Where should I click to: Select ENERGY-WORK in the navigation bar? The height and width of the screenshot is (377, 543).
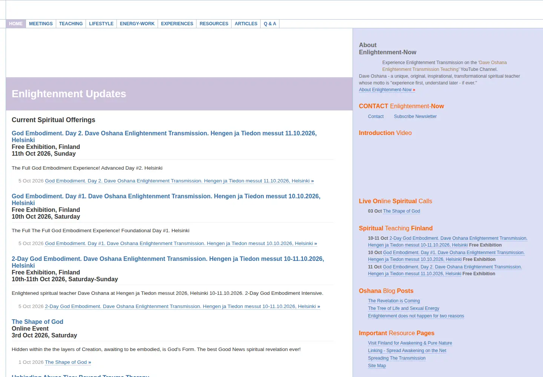[137, 24]
